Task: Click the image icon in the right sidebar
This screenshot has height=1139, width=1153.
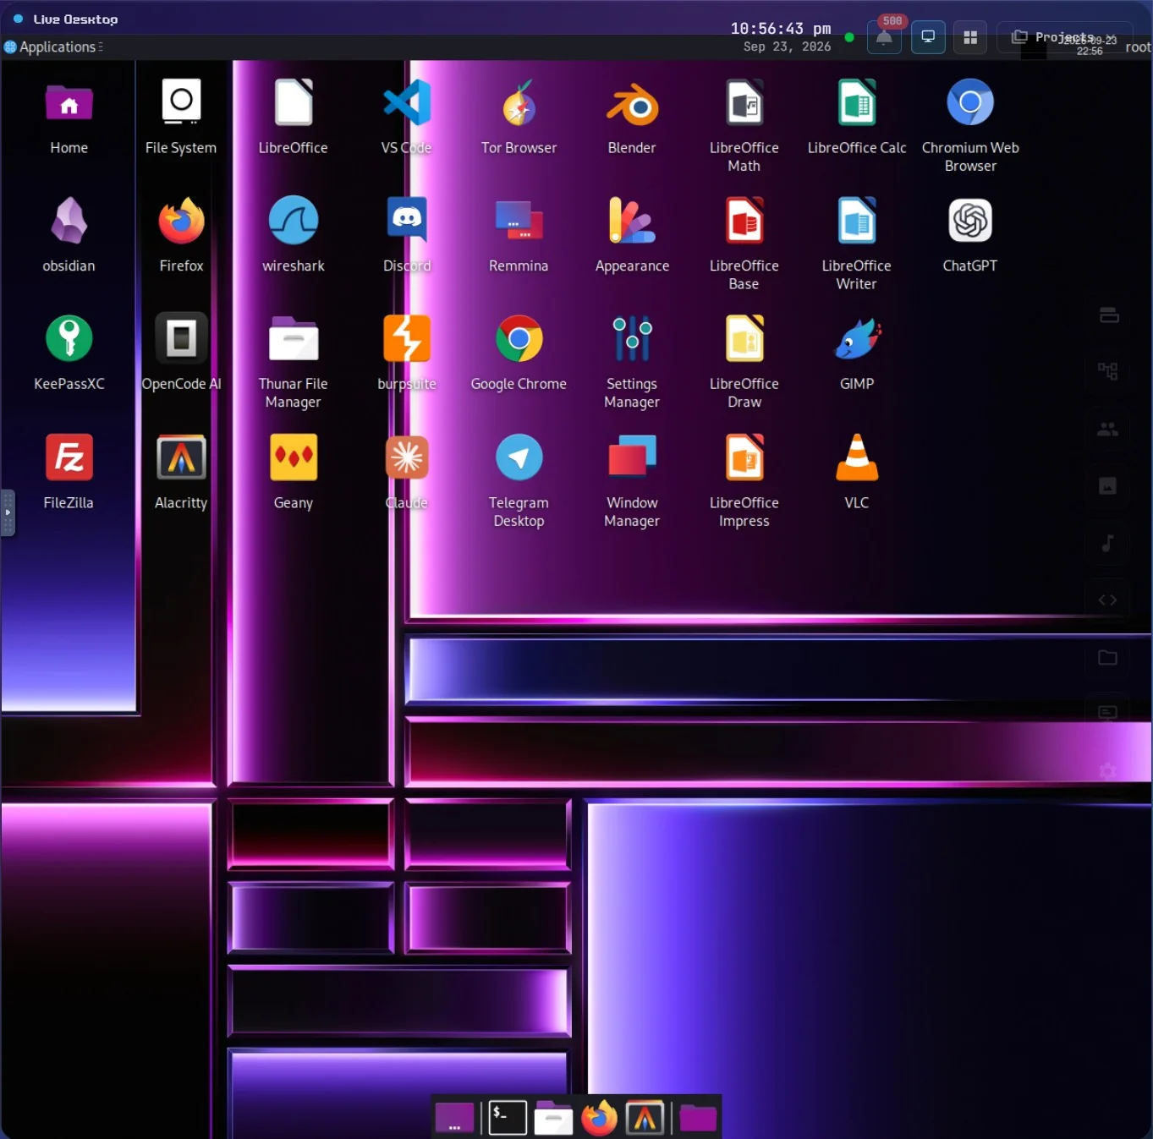Action: (1107, 486)
